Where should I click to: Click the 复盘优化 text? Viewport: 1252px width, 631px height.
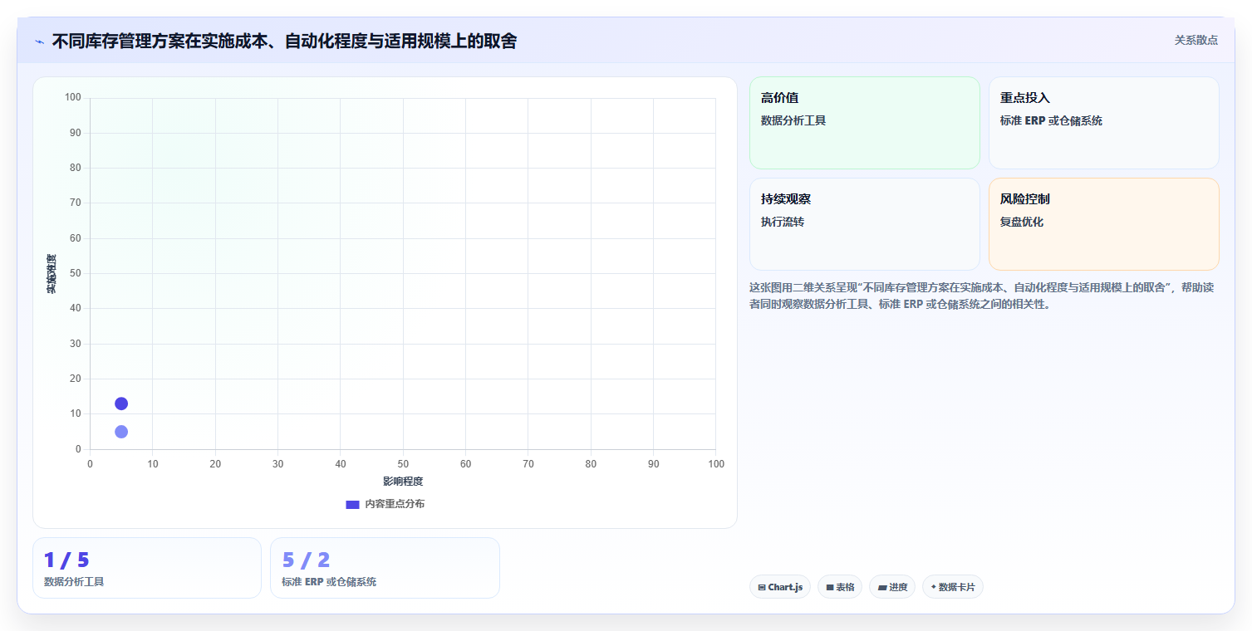click(x=1022, y=222)
